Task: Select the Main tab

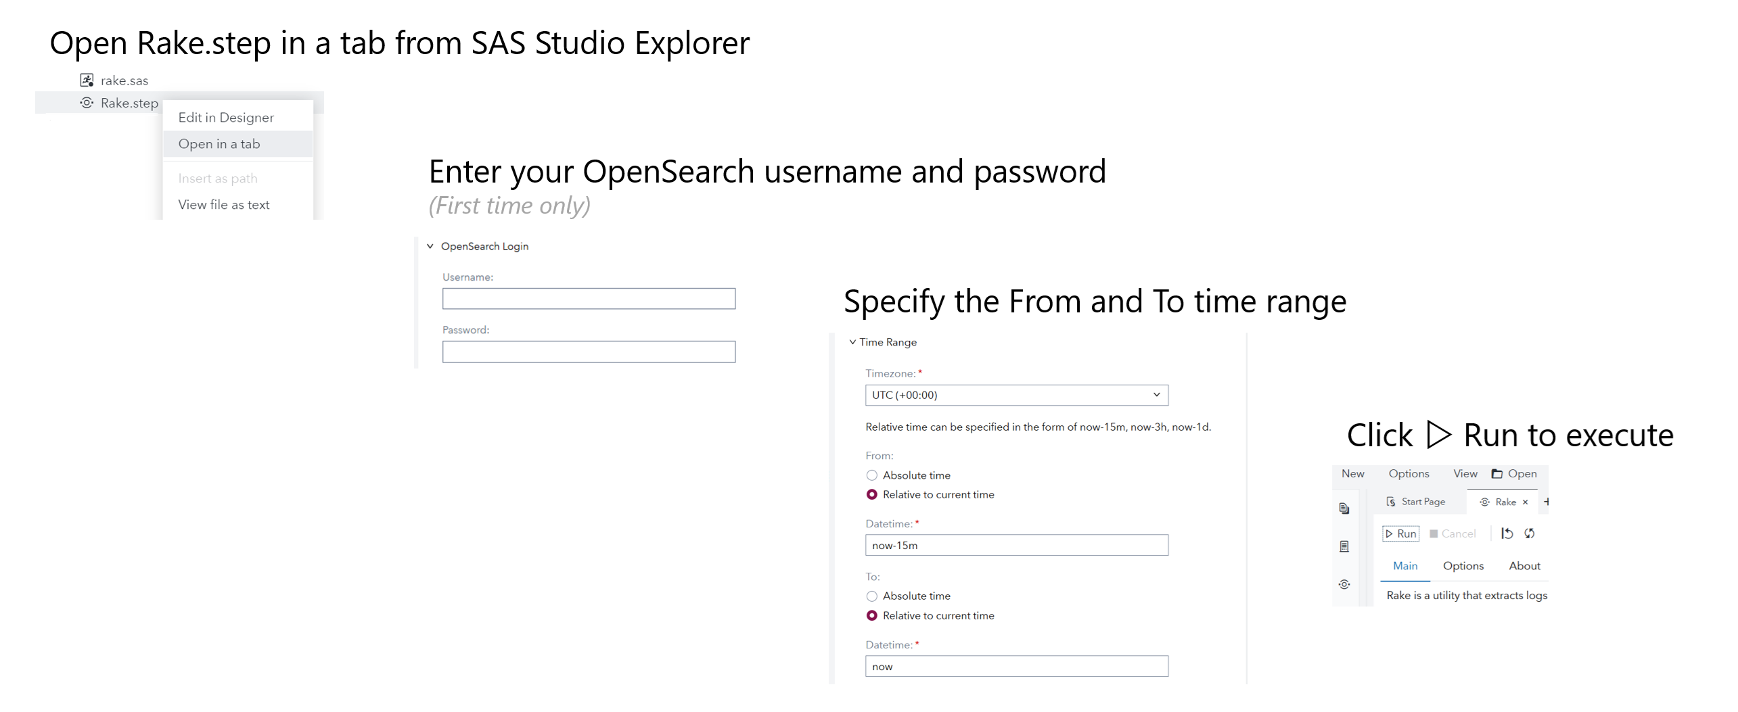Action: pos(1405,566)
